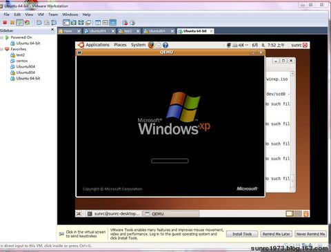331x252 pixels.
Task: Open the Ubuntu Applications menu
Action: (x=97, y=45)
